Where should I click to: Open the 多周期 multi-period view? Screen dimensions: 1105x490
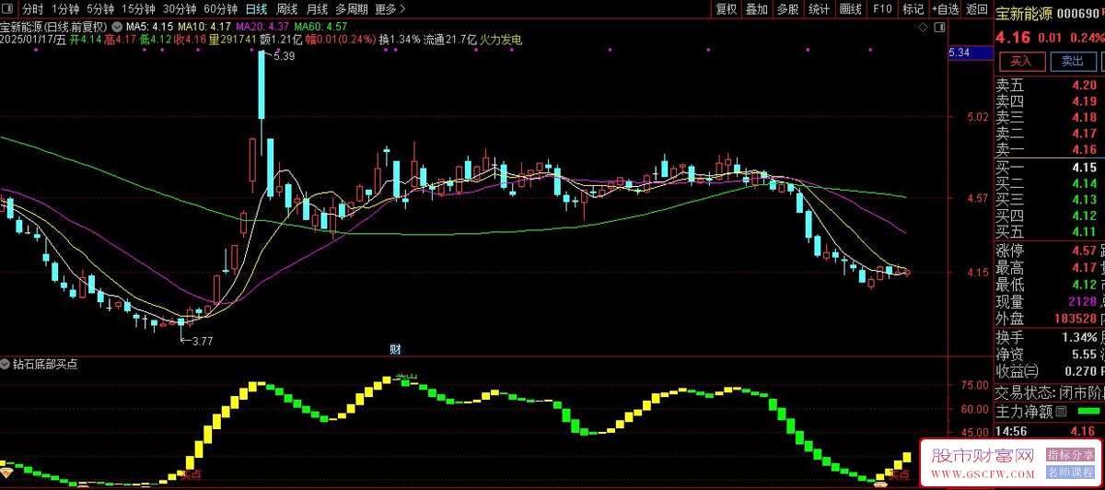(x=352, y=8)
